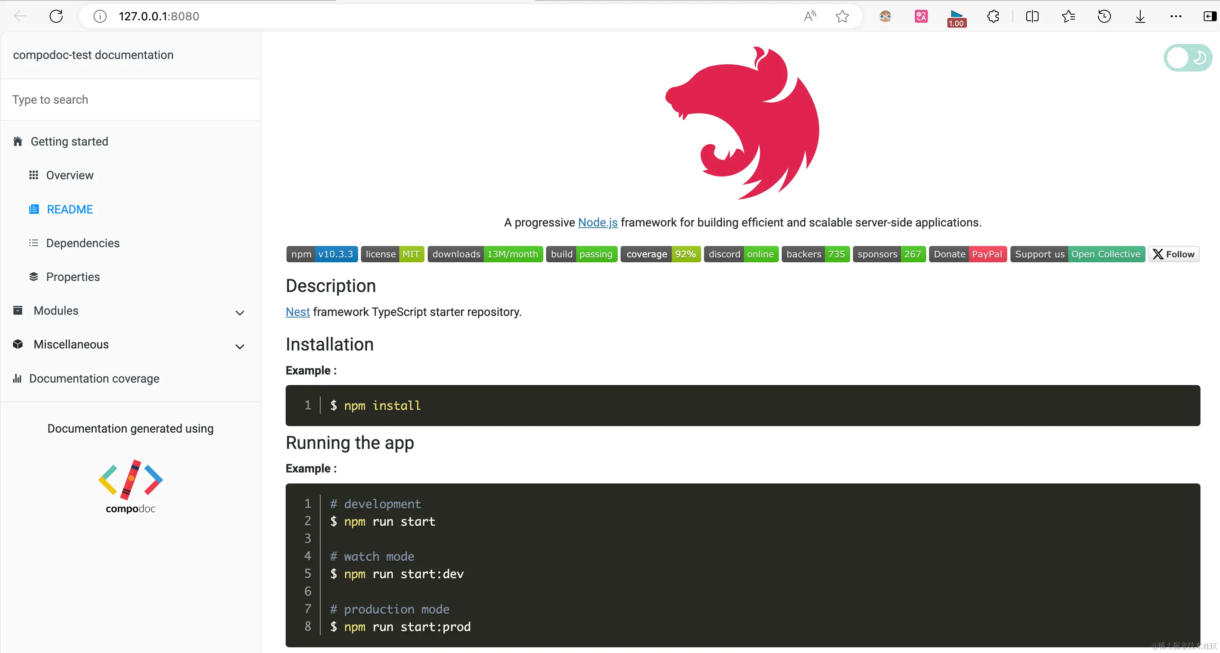Expand the Miscellaneous section chevron
The height and width of the screenshot is (653, 1220).
(240, 347)
